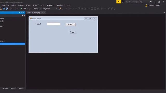This screenshot has width=166, height=93.
Task: Click the Align to Grid layout icon
Action: click(66, 9)
